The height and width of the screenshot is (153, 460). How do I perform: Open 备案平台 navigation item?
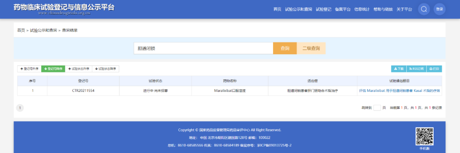[342, 9]
